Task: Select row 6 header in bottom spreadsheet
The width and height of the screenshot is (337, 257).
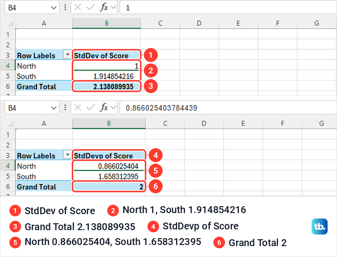Action: pyautogui.click(x=8, y=186)
